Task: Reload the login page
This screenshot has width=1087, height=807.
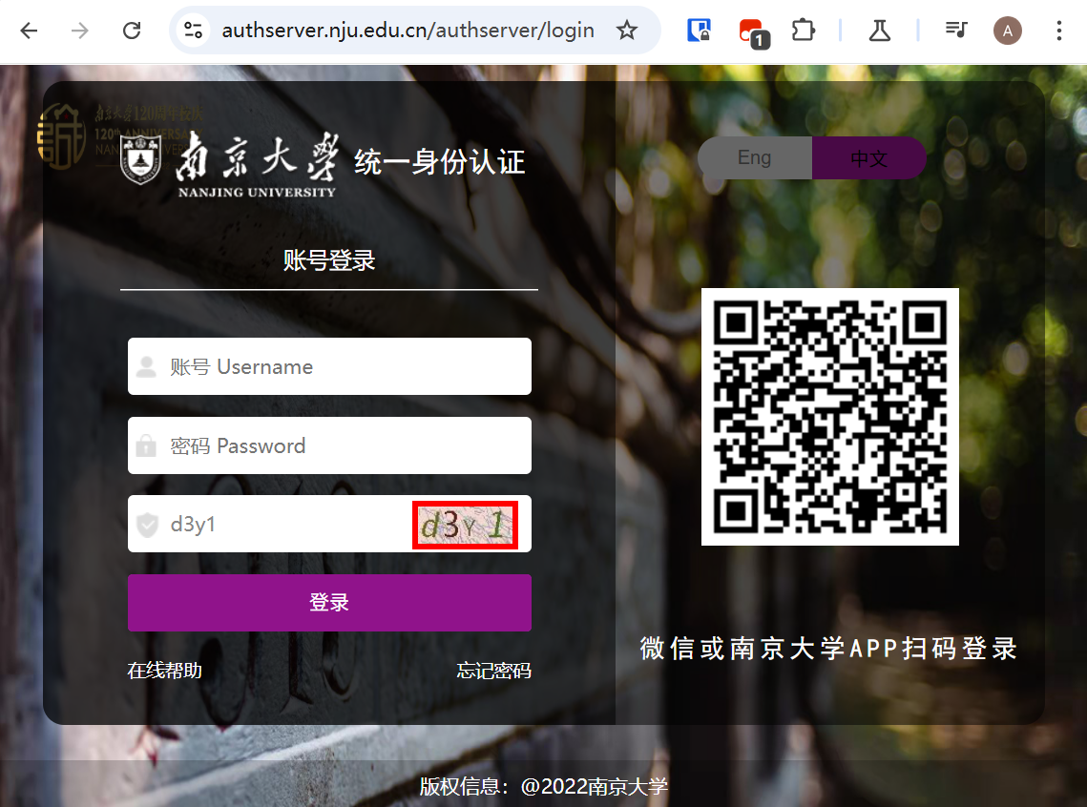Action: point(132,31)
